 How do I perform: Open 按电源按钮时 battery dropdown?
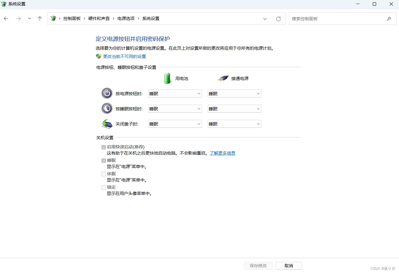coord(175,93)
